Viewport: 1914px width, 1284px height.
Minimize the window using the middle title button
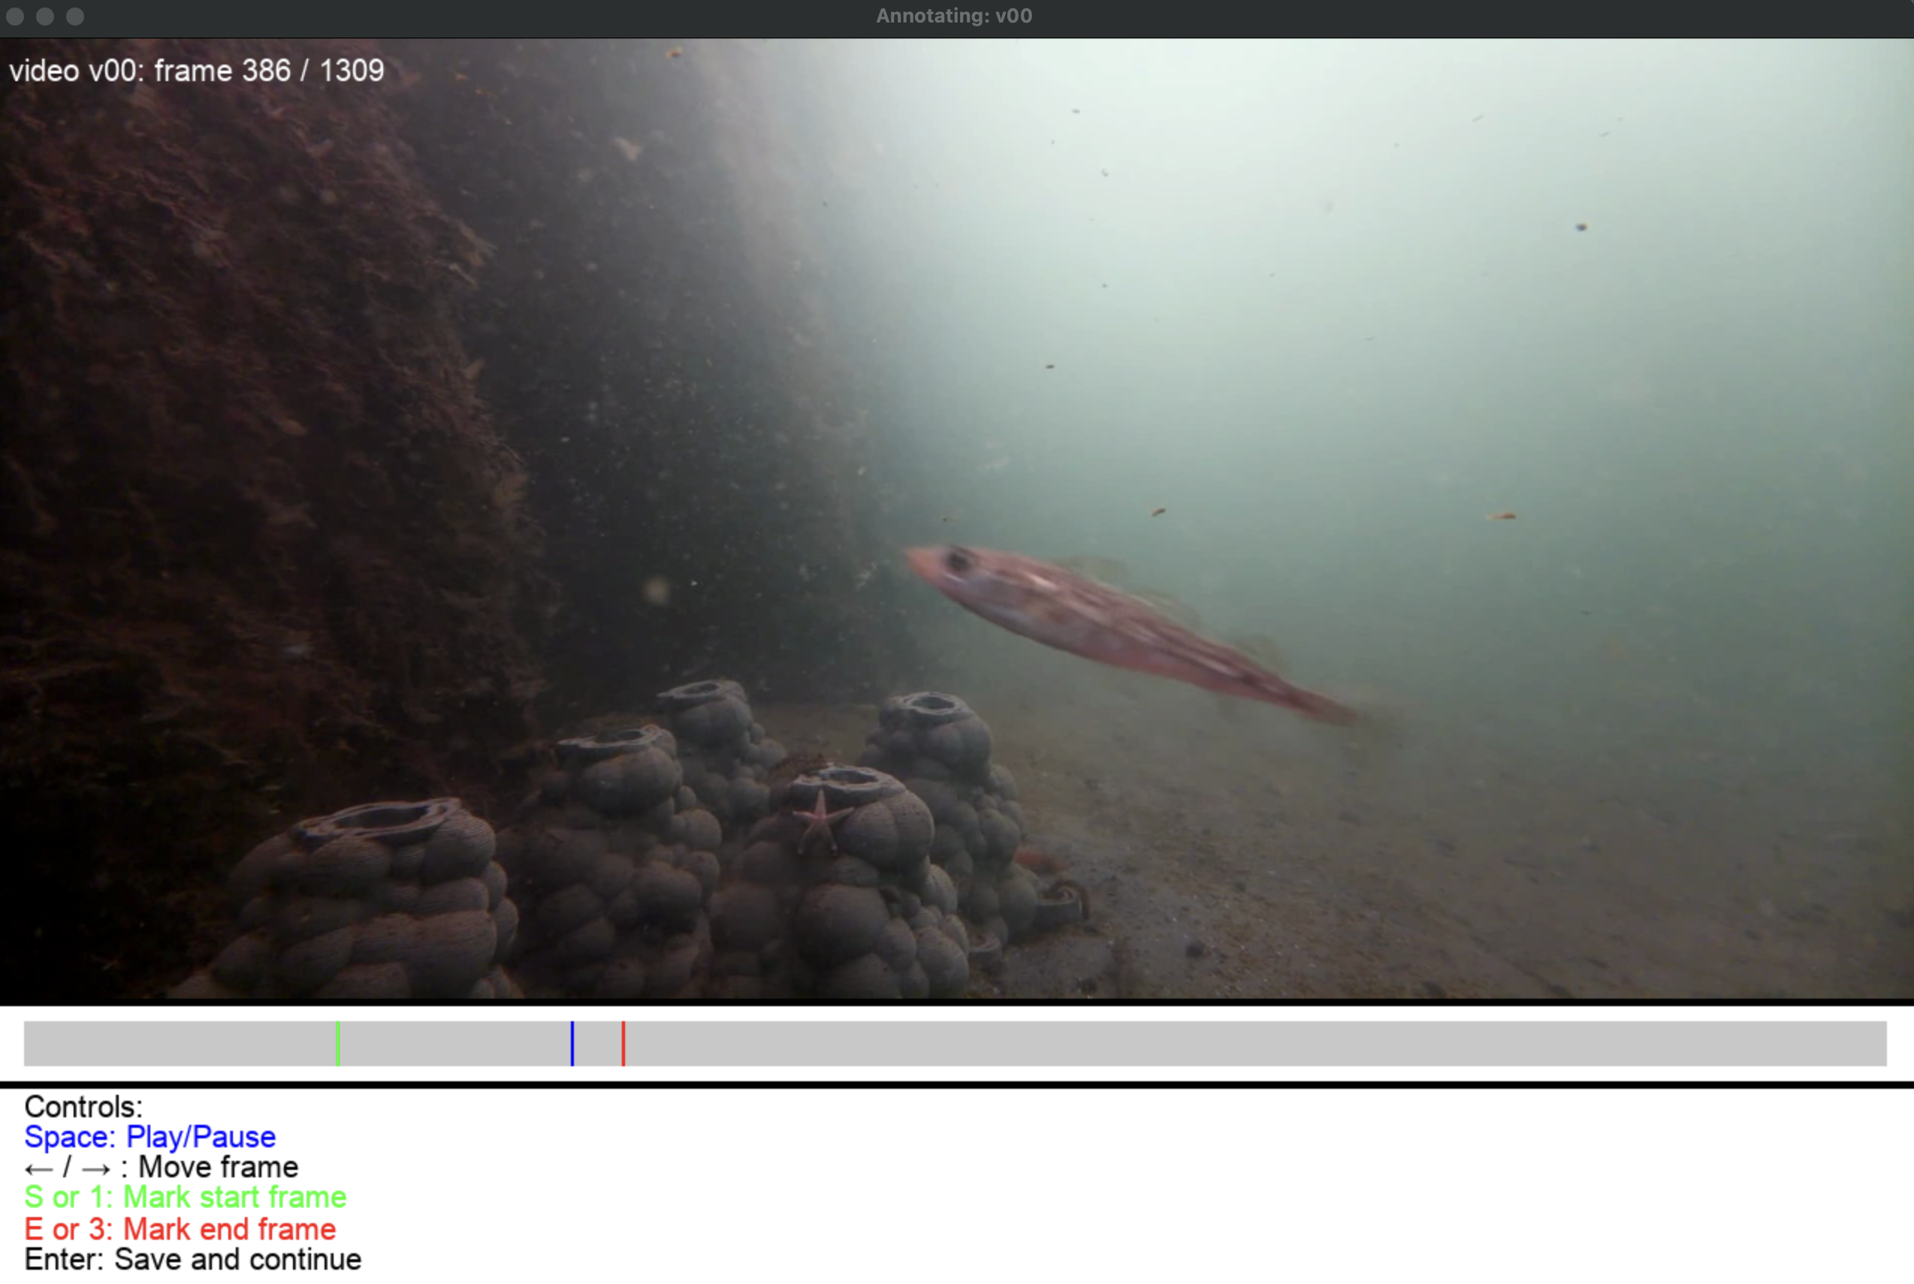pyautogui.click(x=45, y=17)
